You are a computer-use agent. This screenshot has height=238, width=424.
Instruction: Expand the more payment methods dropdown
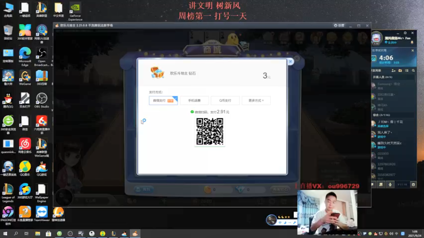click(x=256, y=100)
